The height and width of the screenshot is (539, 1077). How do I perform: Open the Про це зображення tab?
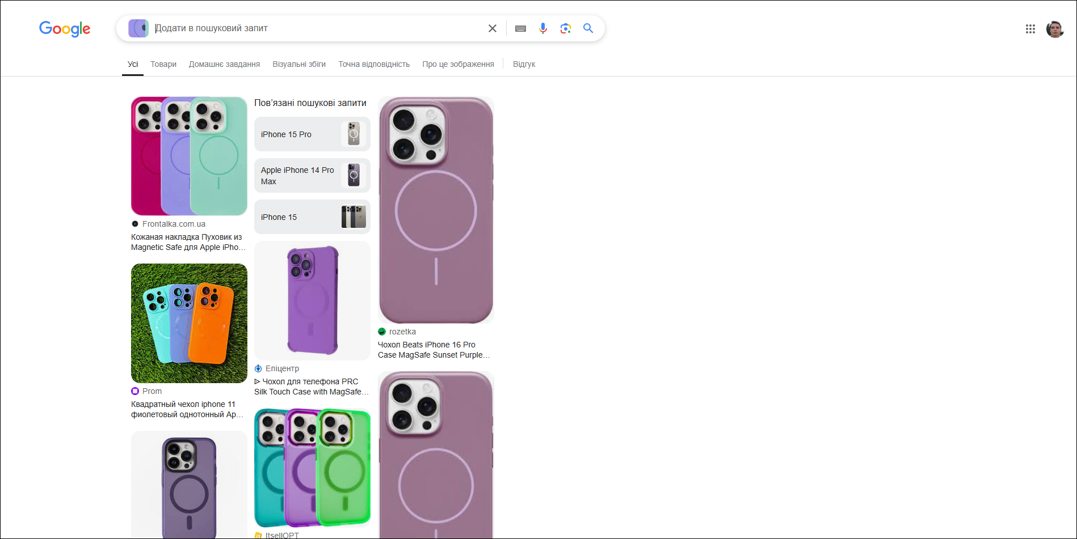click(x=458, y=64)
